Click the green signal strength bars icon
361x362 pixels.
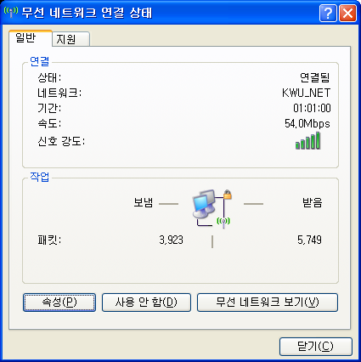(x=307, y=141)
